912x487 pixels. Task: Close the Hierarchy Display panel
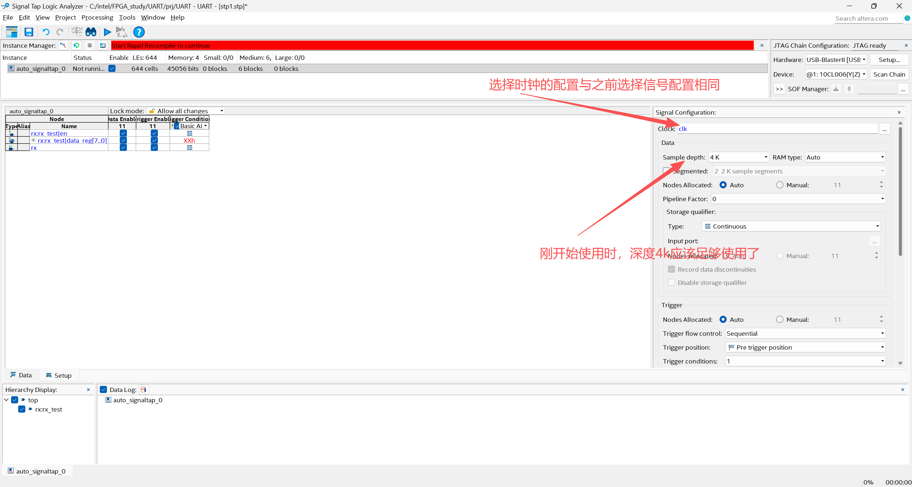[x=88, y=389]
